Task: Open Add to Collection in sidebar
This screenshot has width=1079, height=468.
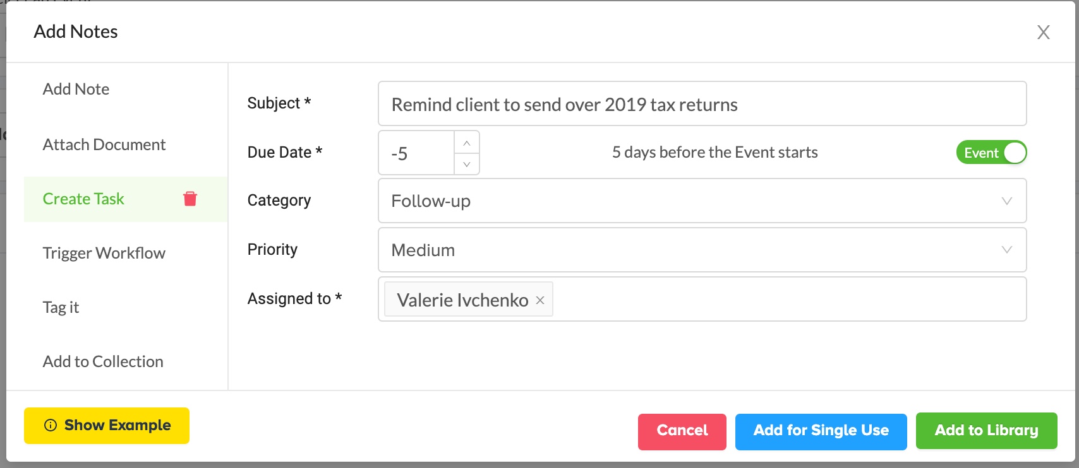Action: click(x=103, y=361)
